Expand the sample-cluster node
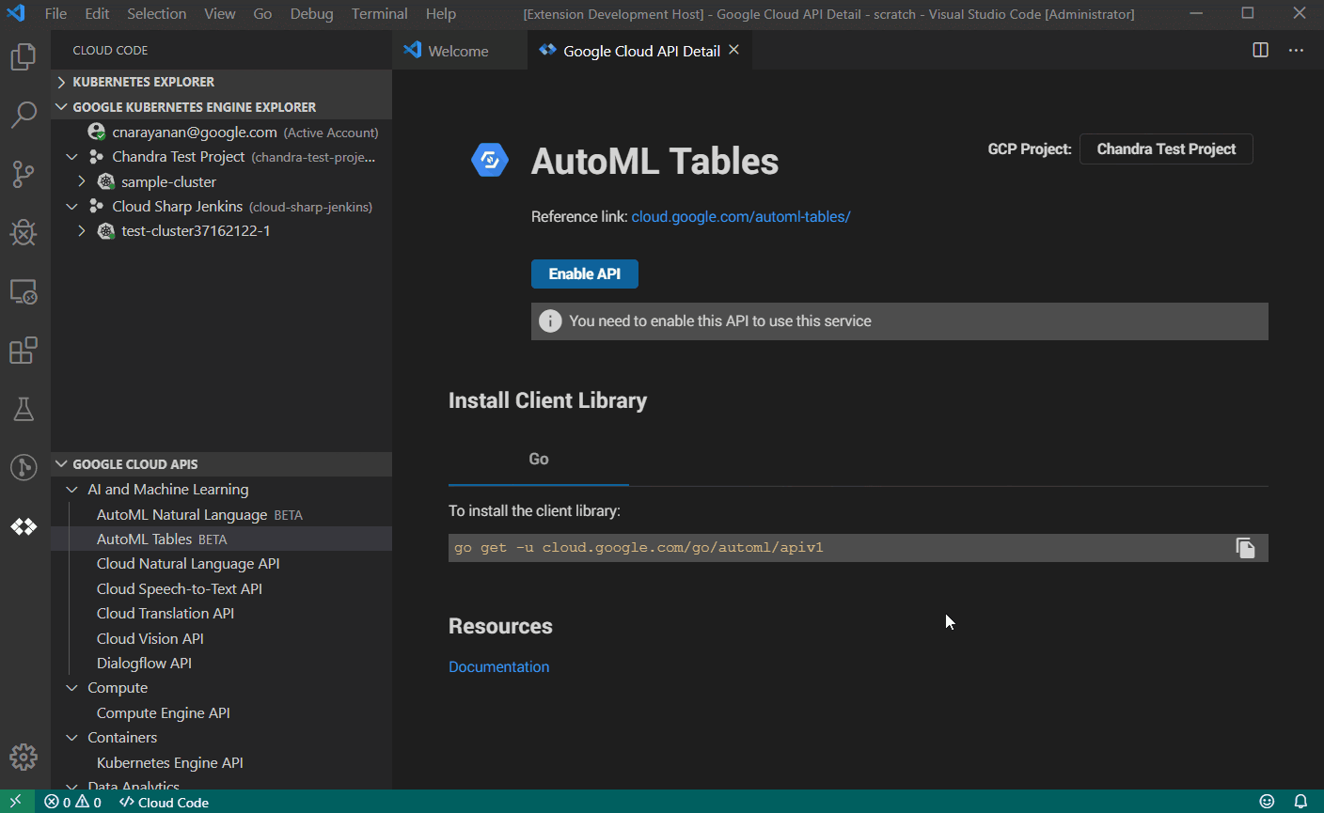1324x813 pixels. pyautogui.click(x=81, y=181)
